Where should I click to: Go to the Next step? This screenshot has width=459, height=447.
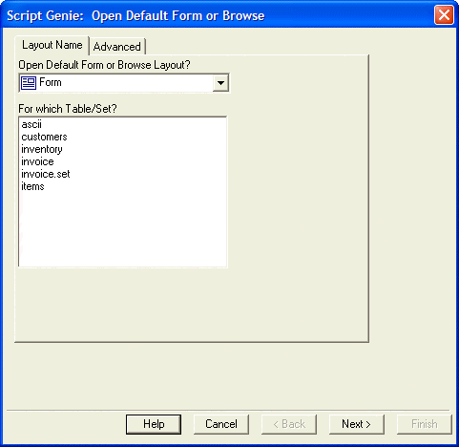[357, 424]
